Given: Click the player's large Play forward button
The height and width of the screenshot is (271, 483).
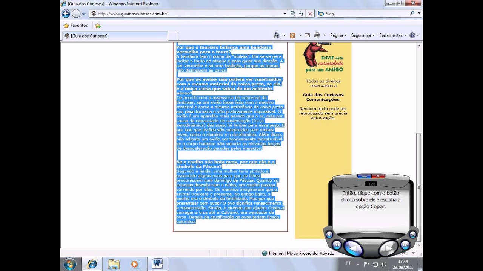Looking at the screenshot, I should [x=389, y=248].
